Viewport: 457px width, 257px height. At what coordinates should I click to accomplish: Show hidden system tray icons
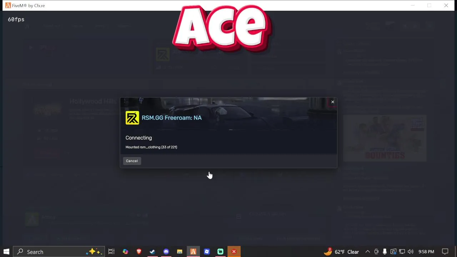(x=367, y=252)
